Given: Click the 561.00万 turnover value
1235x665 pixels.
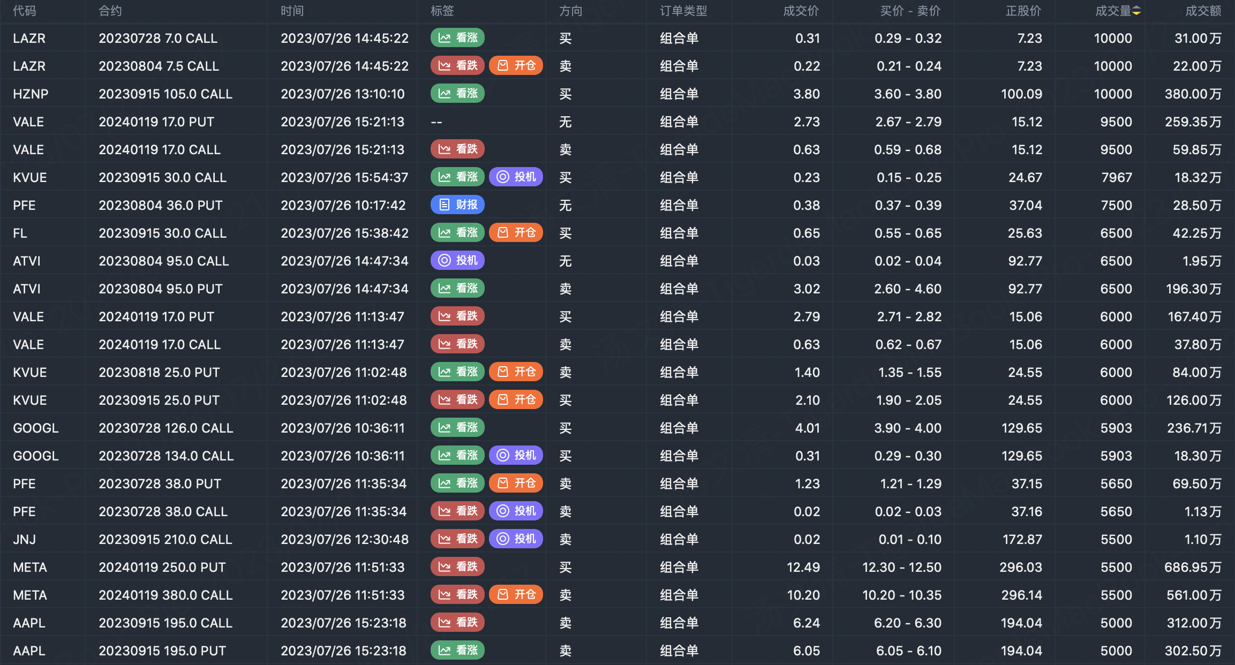Looking at the screenshot, I should click(1194, 595).
